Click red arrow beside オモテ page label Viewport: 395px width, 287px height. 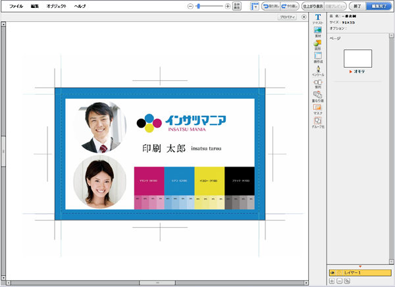pos(350,72)
